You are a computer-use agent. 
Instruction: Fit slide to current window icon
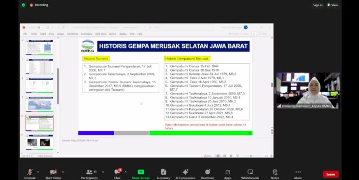pos(271,156)
